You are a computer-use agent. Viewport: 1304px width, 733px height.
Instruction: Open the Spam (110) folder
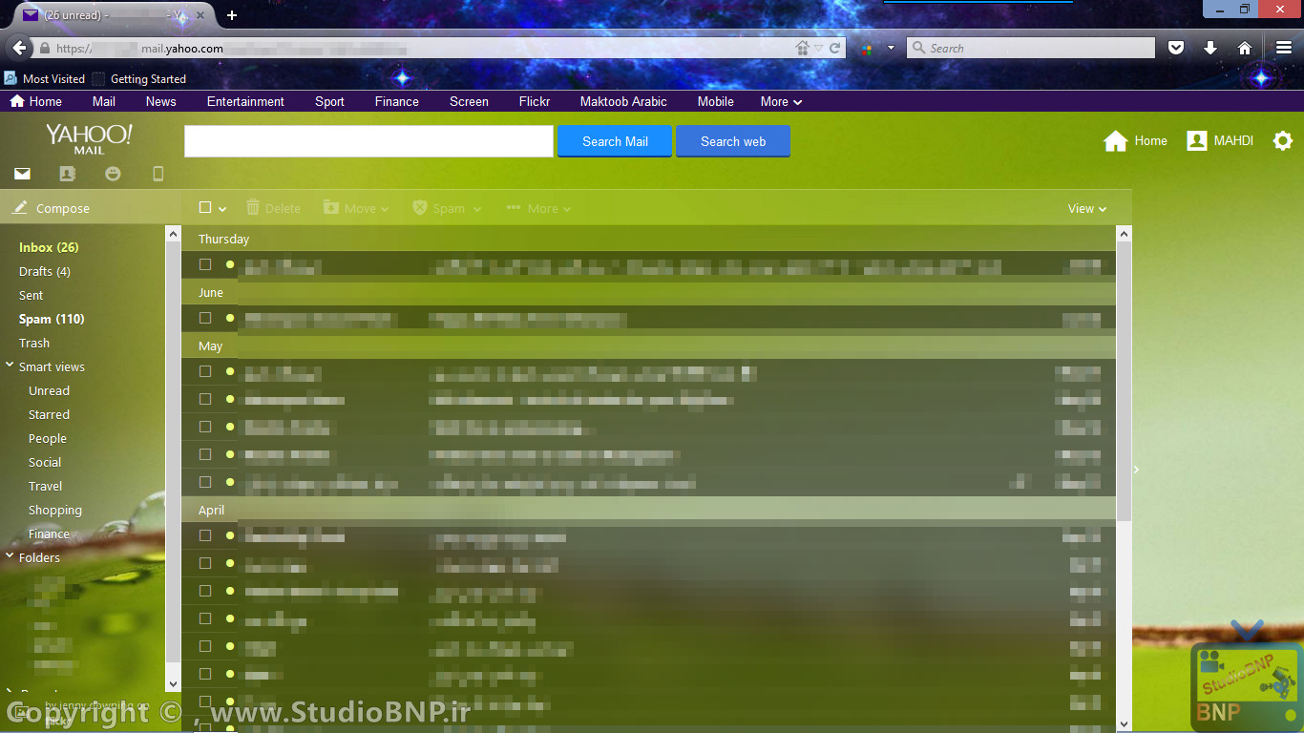tap(52, 319)
